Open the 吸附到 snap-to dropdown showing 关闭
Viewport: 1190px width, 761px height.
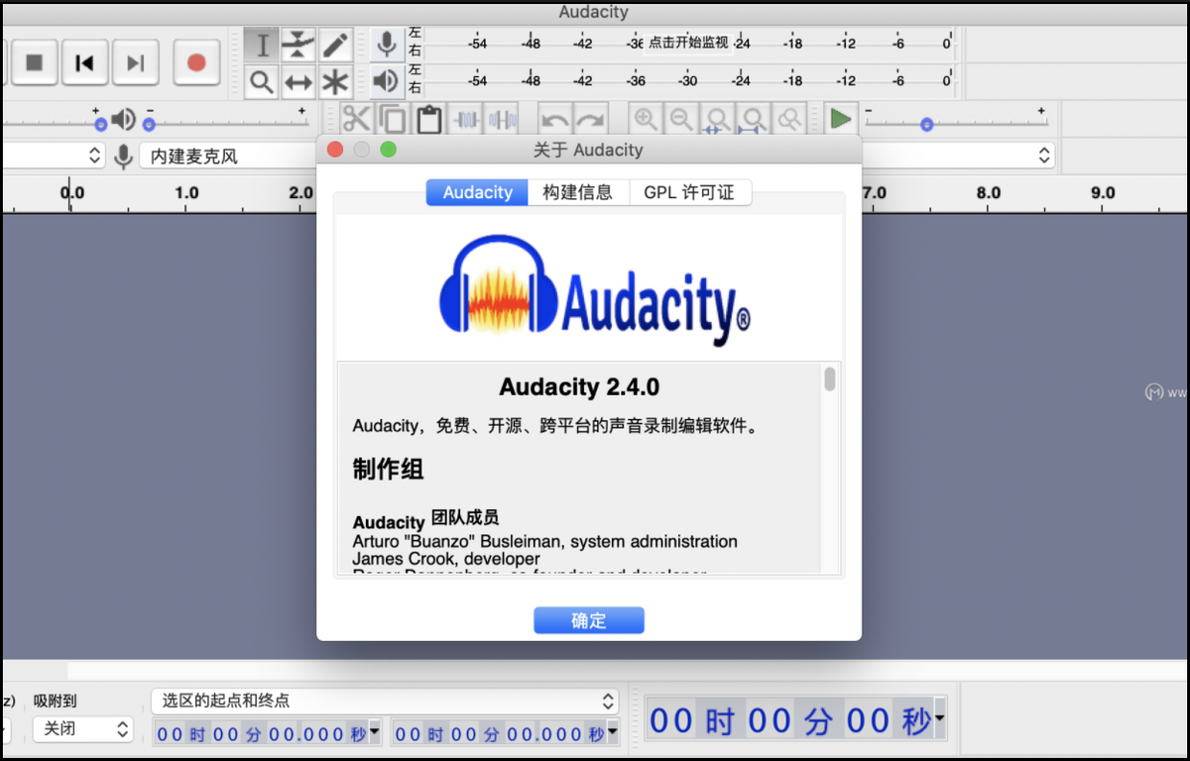tap(82, 729)
